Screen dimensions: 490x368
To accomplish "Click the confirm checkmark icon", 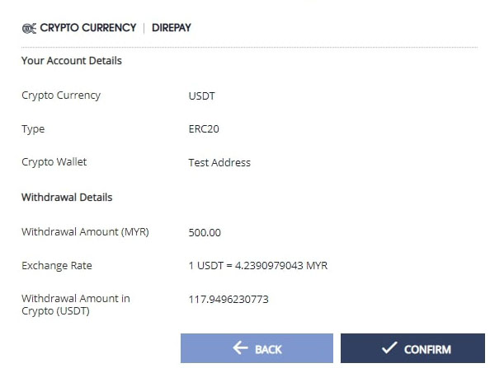I will pos(389,347).
